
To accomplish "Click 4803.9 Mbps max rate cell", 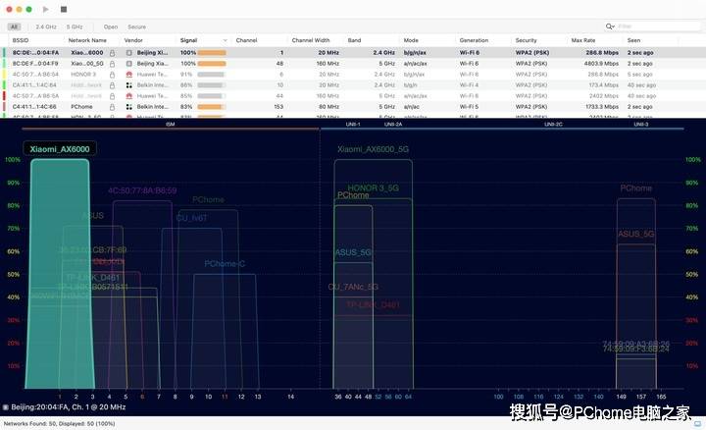I will pos(601,64).
